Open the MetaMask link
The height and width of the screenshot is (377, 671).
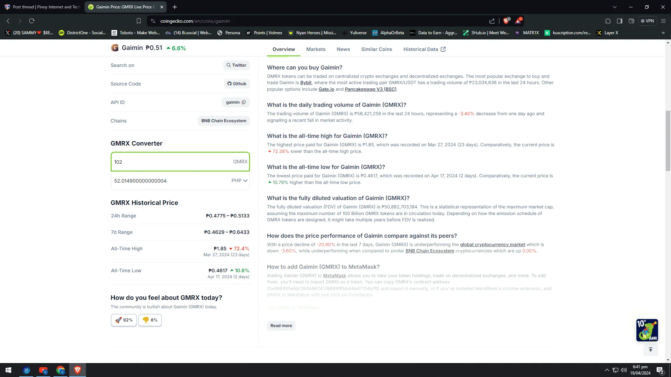coord(334,276)
